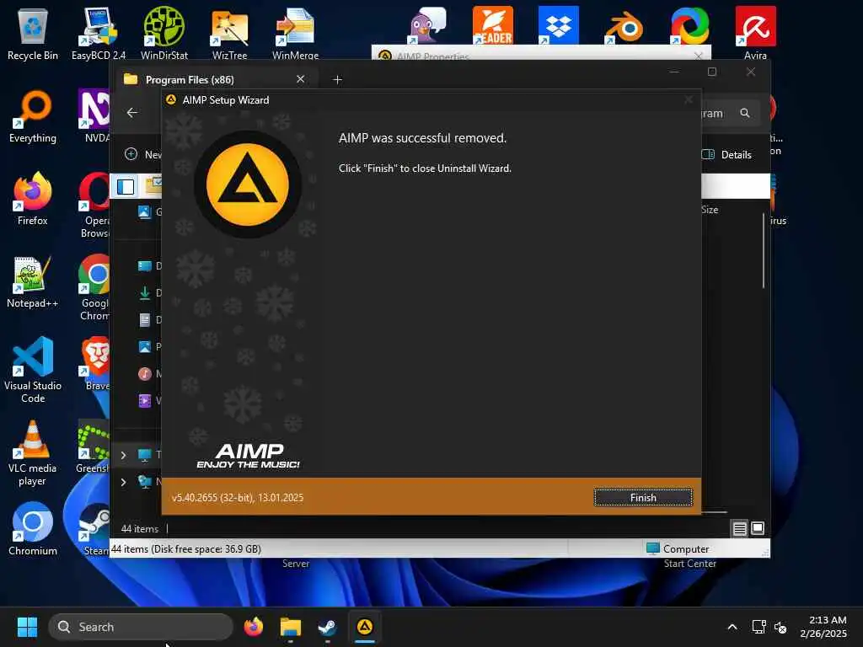Launch the Blender desktop icon
This screenshot has height=647, width=863.
(624, 25)
